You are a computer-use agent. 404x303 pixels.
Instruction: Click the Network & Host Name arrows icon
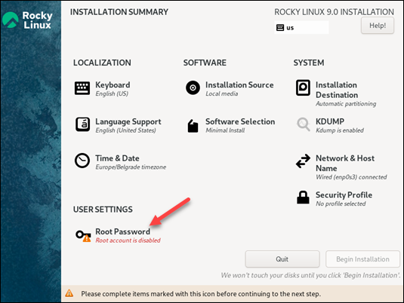pos(303,161)
